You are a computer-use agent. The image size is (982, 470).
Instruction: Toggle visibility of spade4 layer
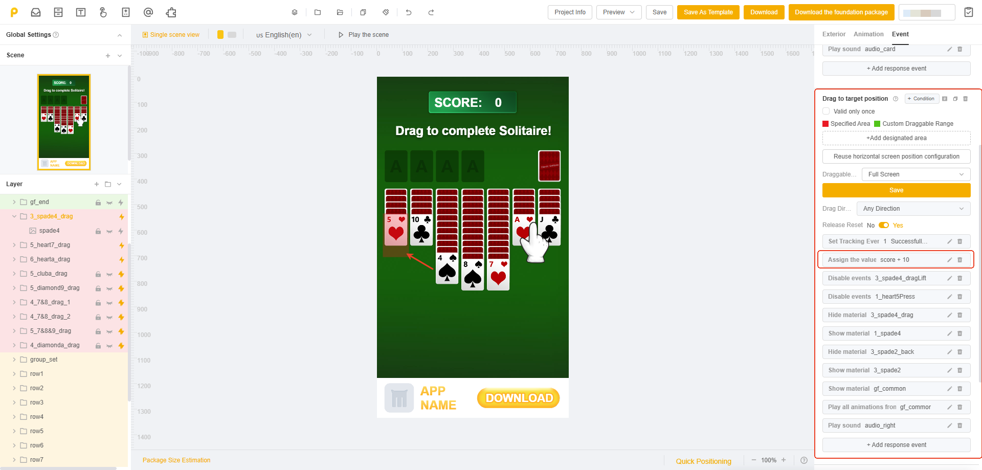tap(109, 231)
